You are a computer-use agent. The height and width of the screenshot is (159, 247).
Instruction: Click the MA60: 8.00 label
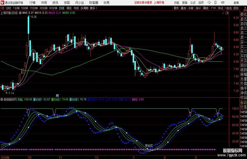(x=69, y=13)
